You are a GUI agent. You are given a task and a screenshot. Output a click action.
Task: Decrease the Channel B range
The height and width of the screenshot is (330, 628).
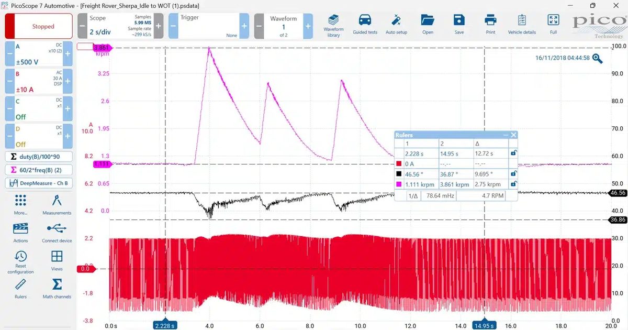9,81
